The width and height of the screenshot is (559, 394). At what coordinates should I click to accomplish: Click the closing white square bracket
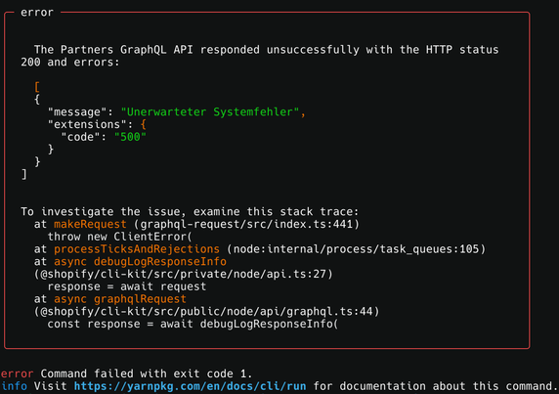coord(23,174)
